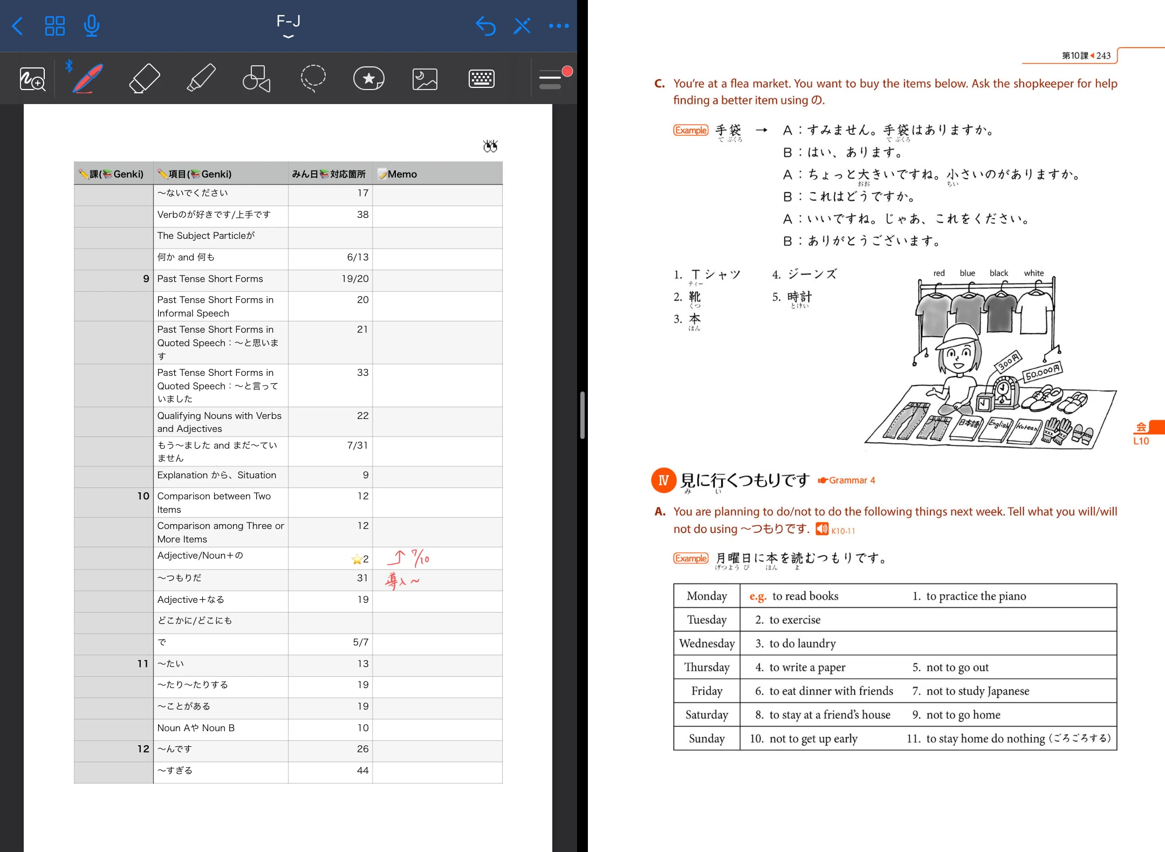This screenshot has width=1165, height=852.
Task: Select the Lasso selection tool
Action: (313, 79)
